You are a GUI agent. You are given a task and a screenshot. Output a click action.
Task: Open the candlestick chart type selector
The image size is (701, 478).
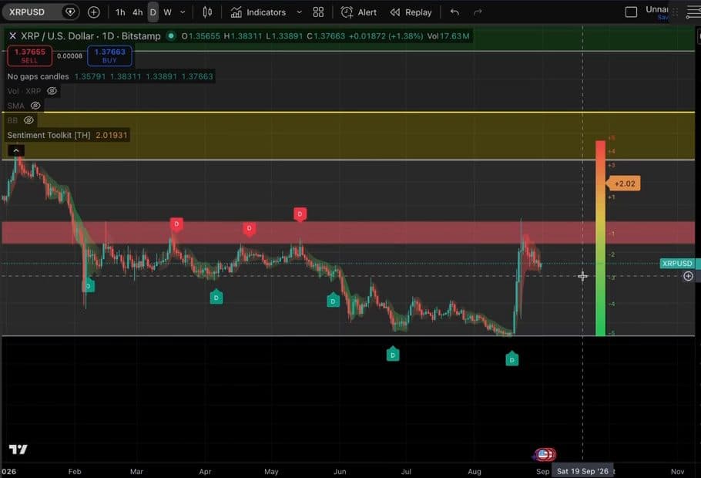[207, 12]
